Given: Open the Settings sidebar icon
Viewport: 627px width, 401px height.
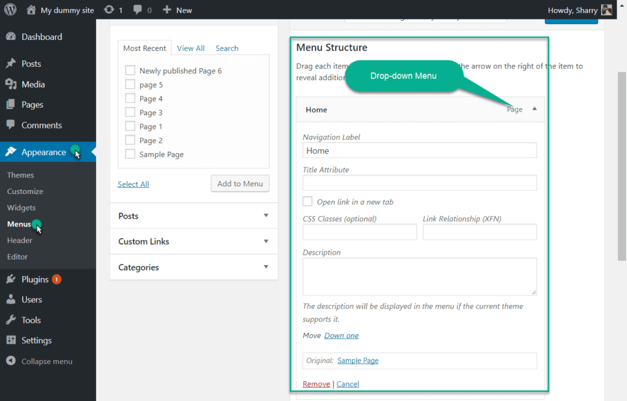Looking at the screenshot, I should pos(11,340).
